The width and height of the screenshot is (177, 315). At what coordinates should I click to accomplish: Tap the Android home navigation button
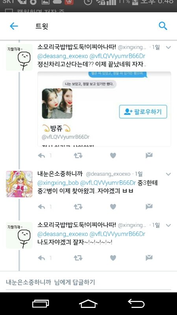(x=88, y=303)
